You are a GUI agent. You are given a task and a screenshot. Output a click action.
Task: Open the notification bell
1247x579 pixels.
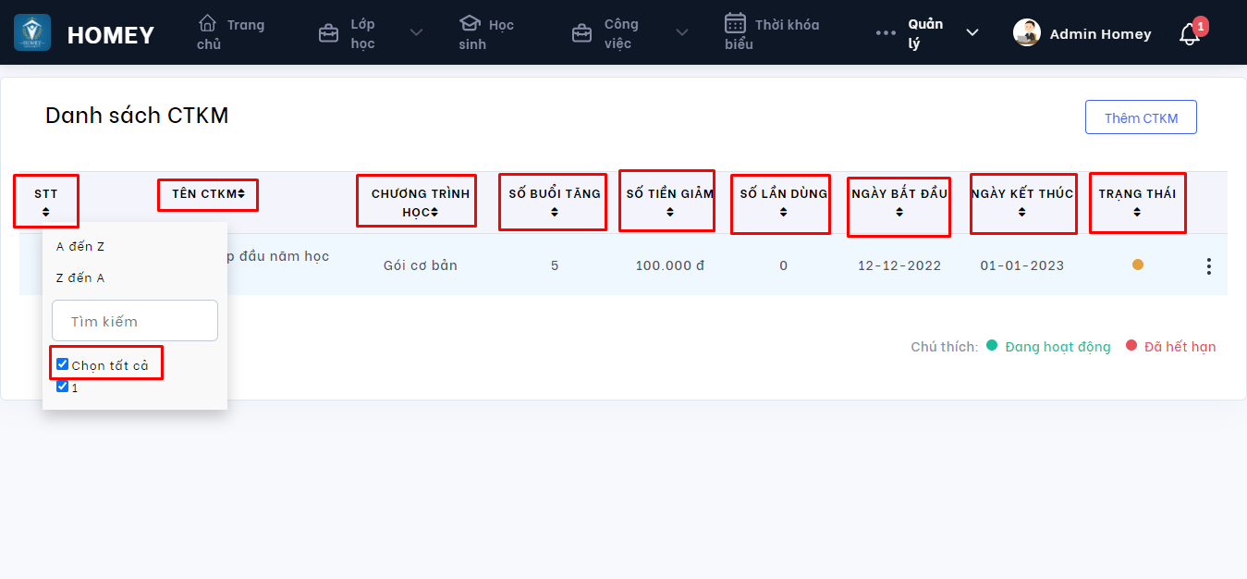1189,35
